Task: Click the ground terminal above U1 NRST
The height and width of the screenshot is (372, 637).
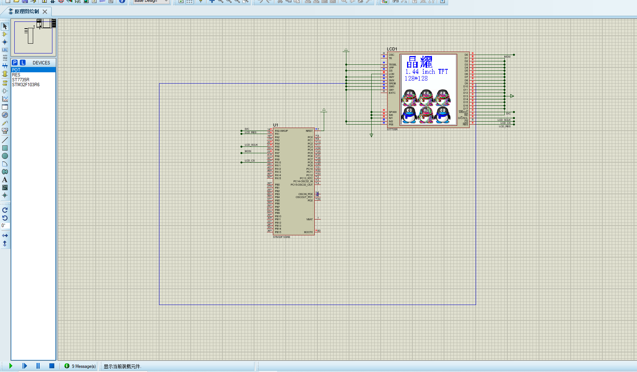Action: coord(324,110)
